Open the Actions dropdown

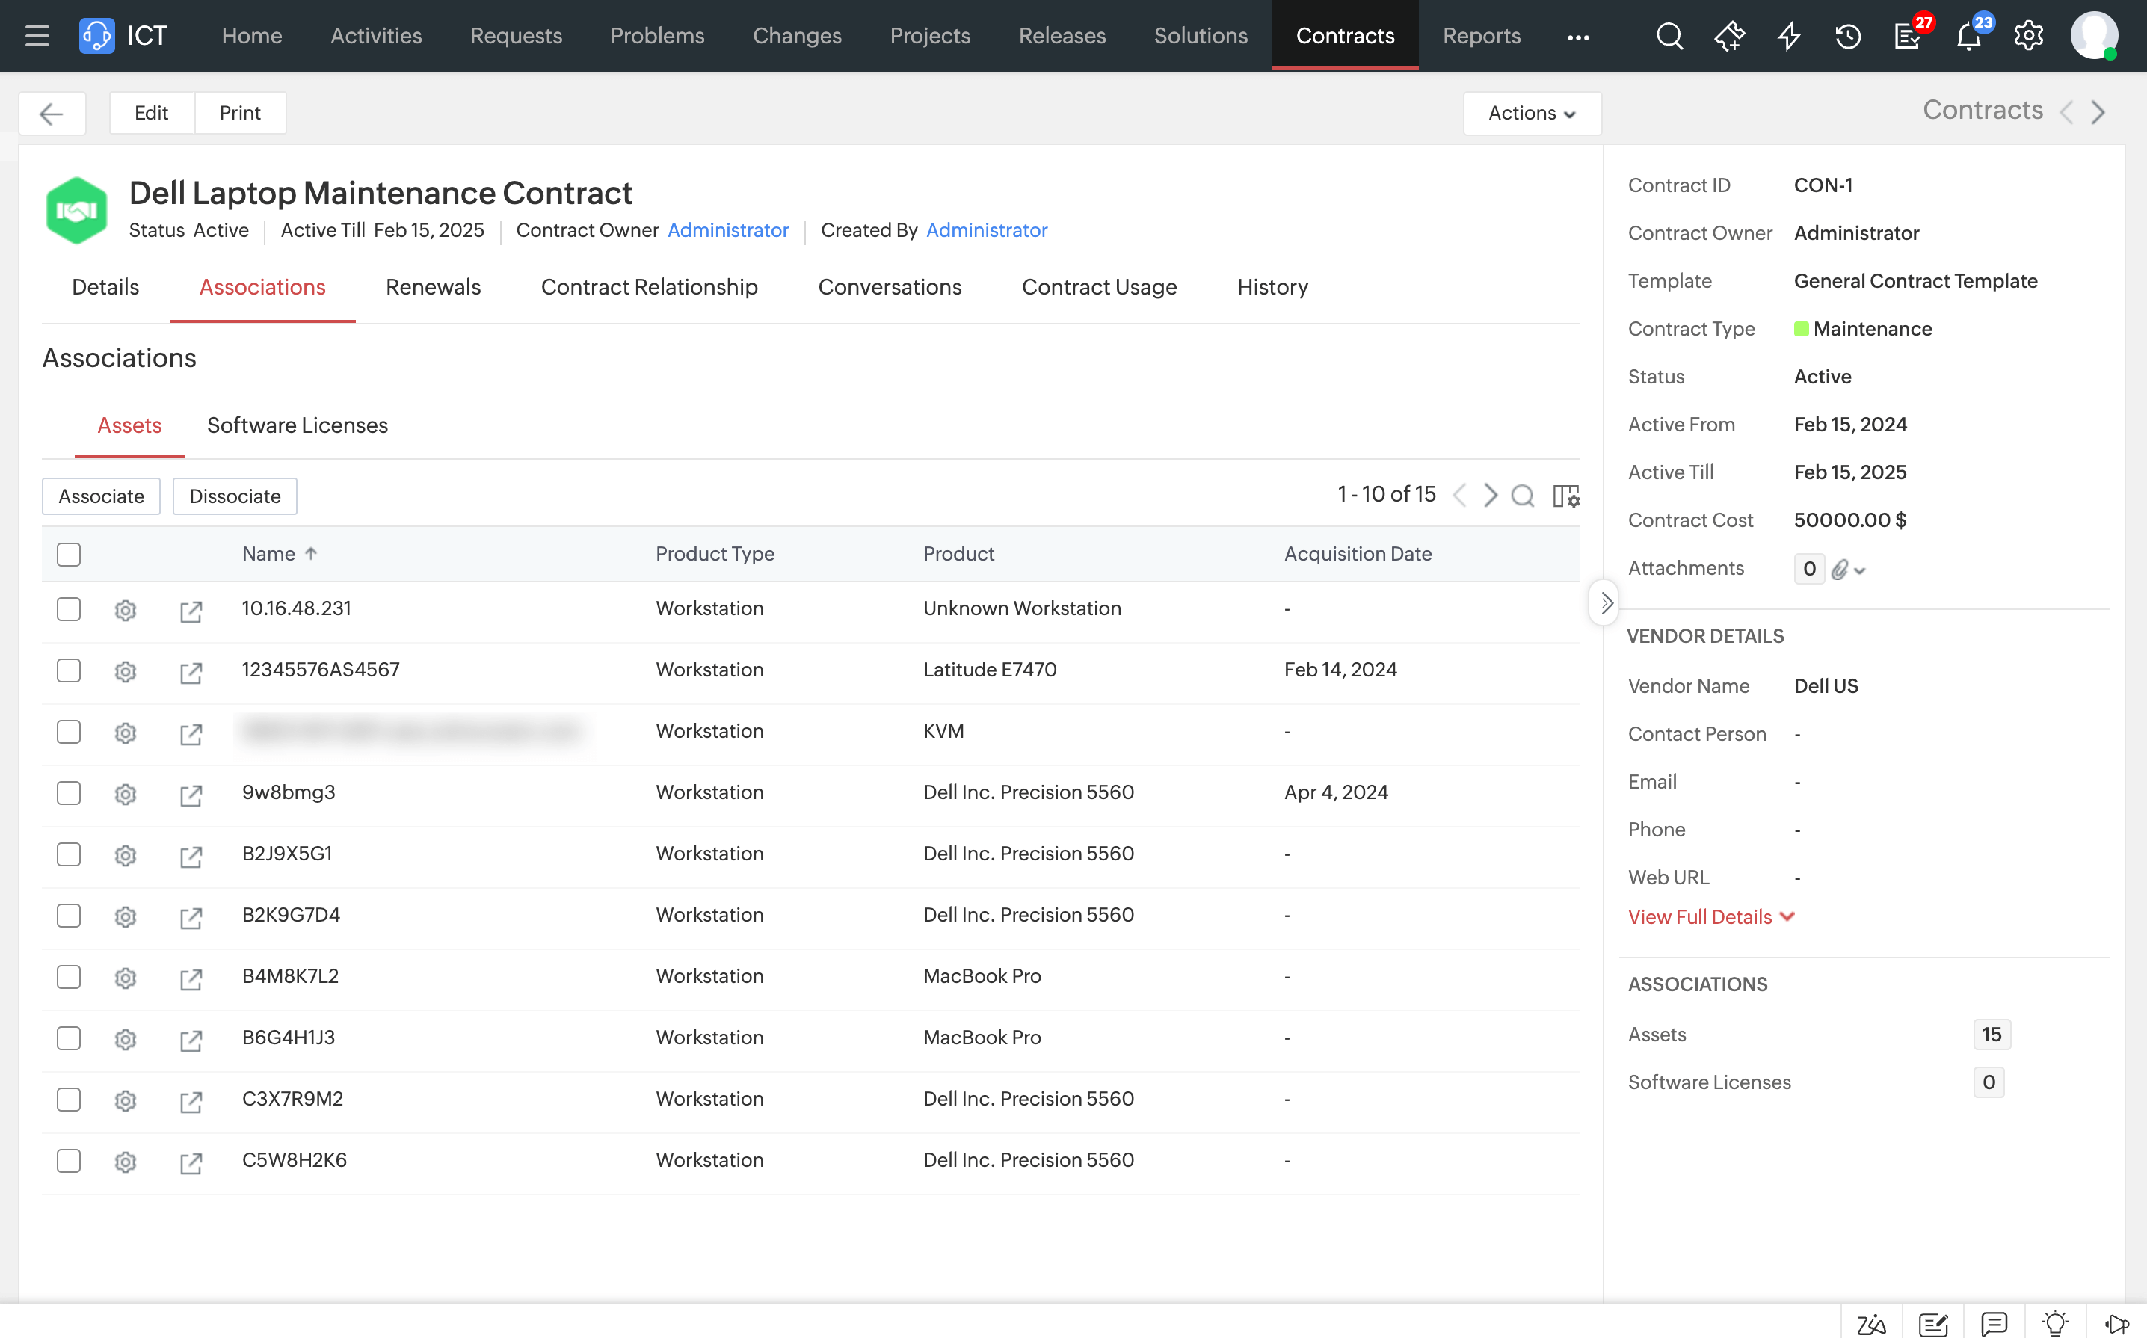[x=1531, y=114]
